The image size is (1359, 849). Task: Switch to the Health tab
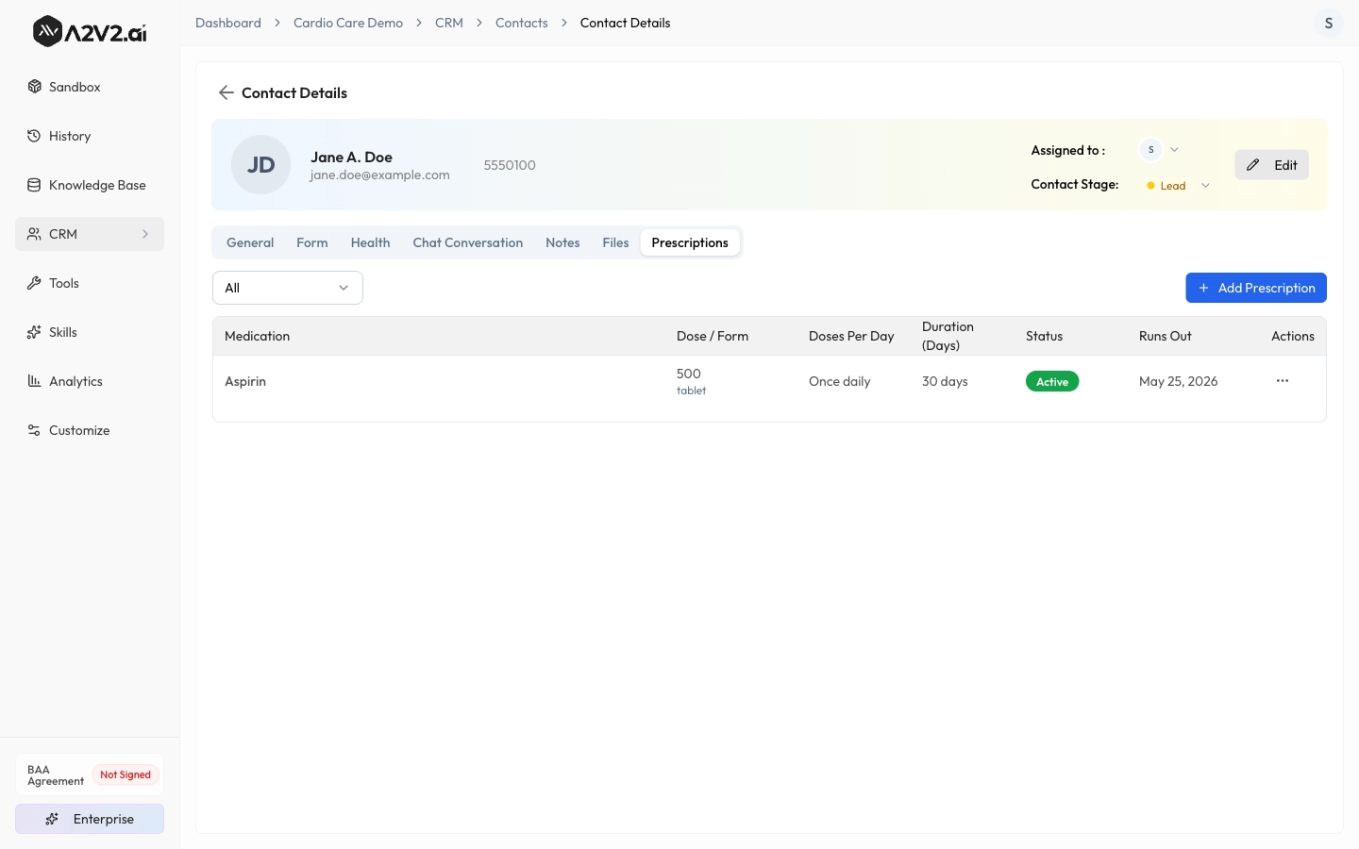point(370,242)
